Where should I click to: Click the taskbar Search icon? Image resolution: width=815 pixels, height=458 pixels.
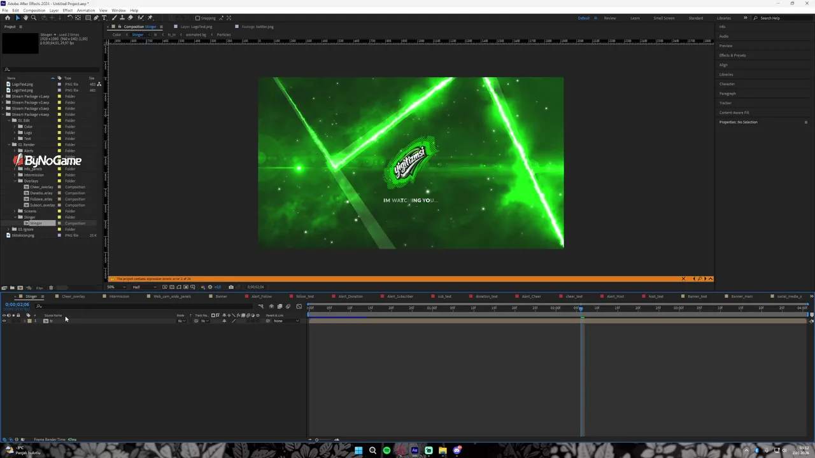point(372,450)
